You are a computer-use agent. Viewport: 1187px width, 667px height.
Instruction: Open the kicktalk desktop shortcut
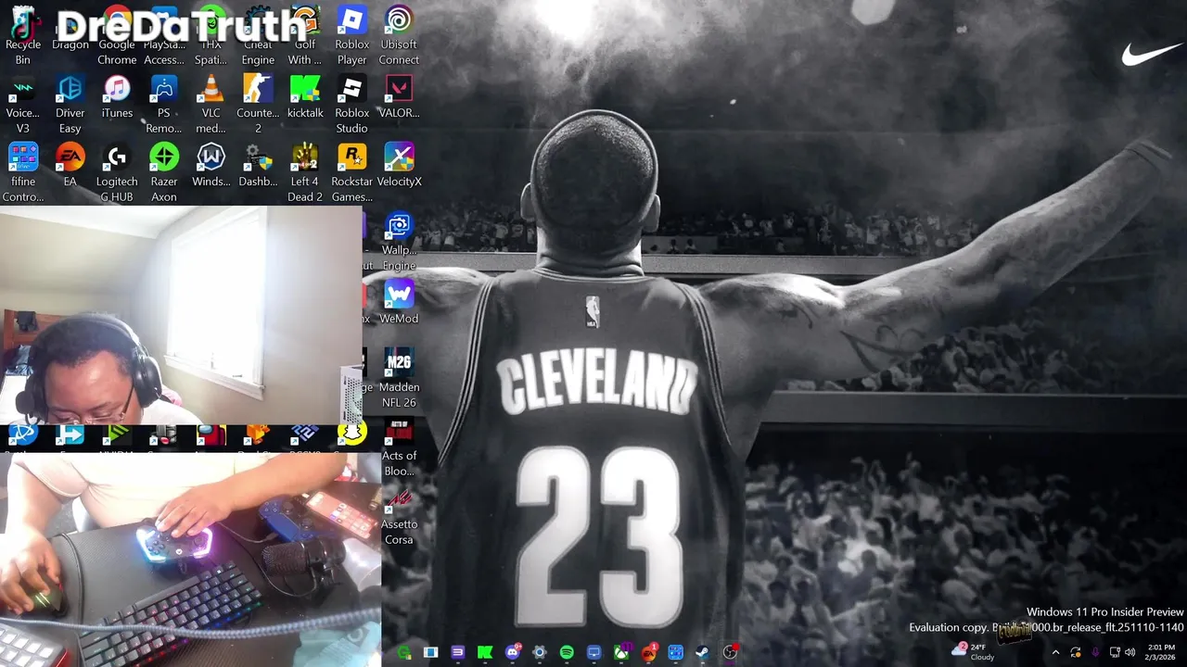[x=305, y=98]
